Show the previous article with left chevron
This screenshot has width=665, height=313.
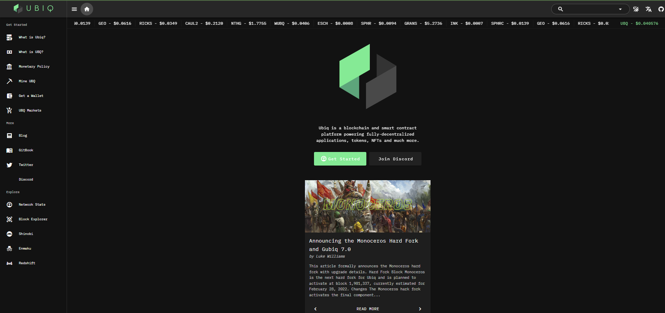[315, 309]
